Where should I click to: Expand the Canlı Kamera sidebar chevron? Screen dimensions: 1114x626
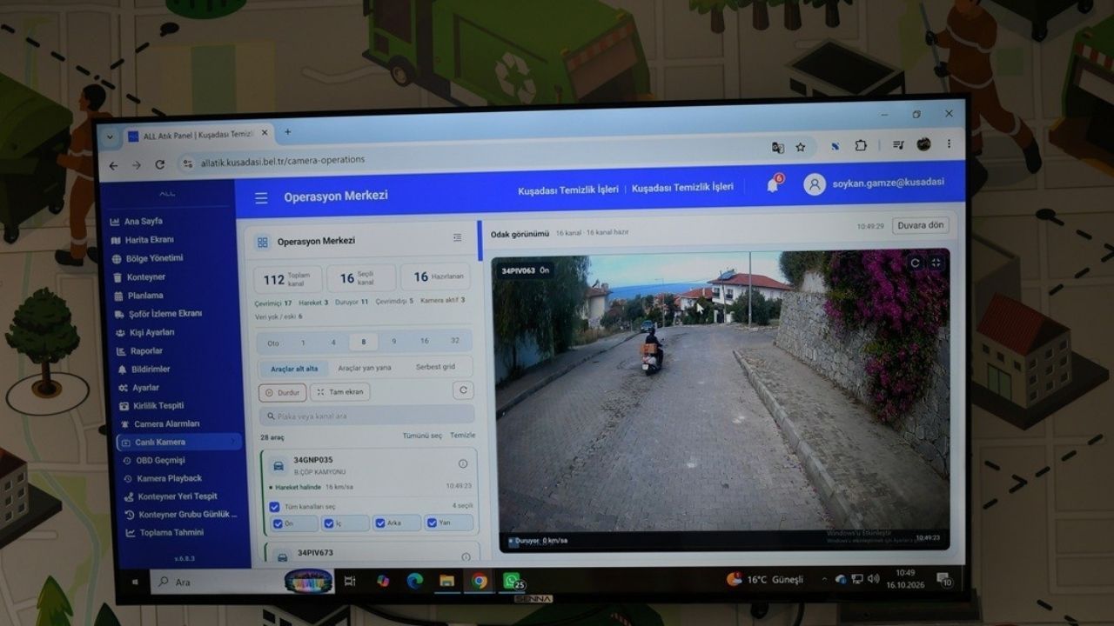tap(233, 442)
